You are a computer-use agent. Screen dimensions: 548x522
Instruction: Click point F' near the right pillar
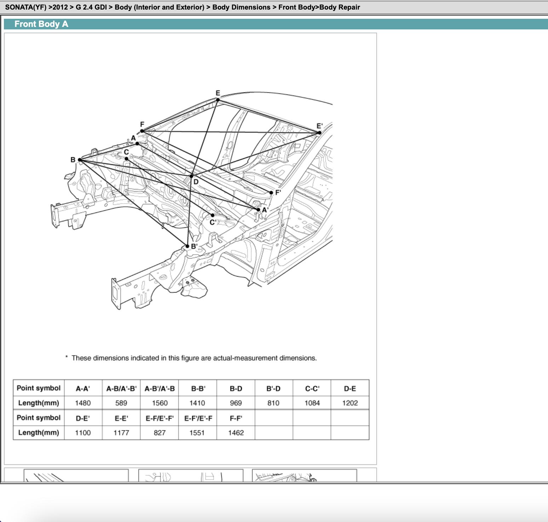click(x=272, y=193)
